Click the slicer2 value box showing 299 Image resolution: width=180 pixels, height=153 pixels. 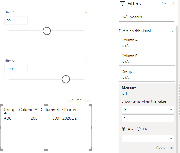click(x=16, y=69)
